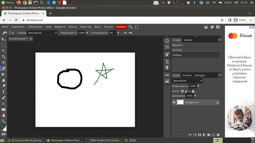Select the Magic Wand tool
This screenshot has width=255, height=143.
[x=4, y=51]
